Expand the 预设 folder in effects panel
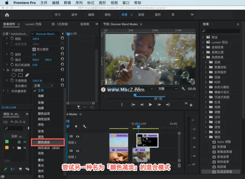 203,37
